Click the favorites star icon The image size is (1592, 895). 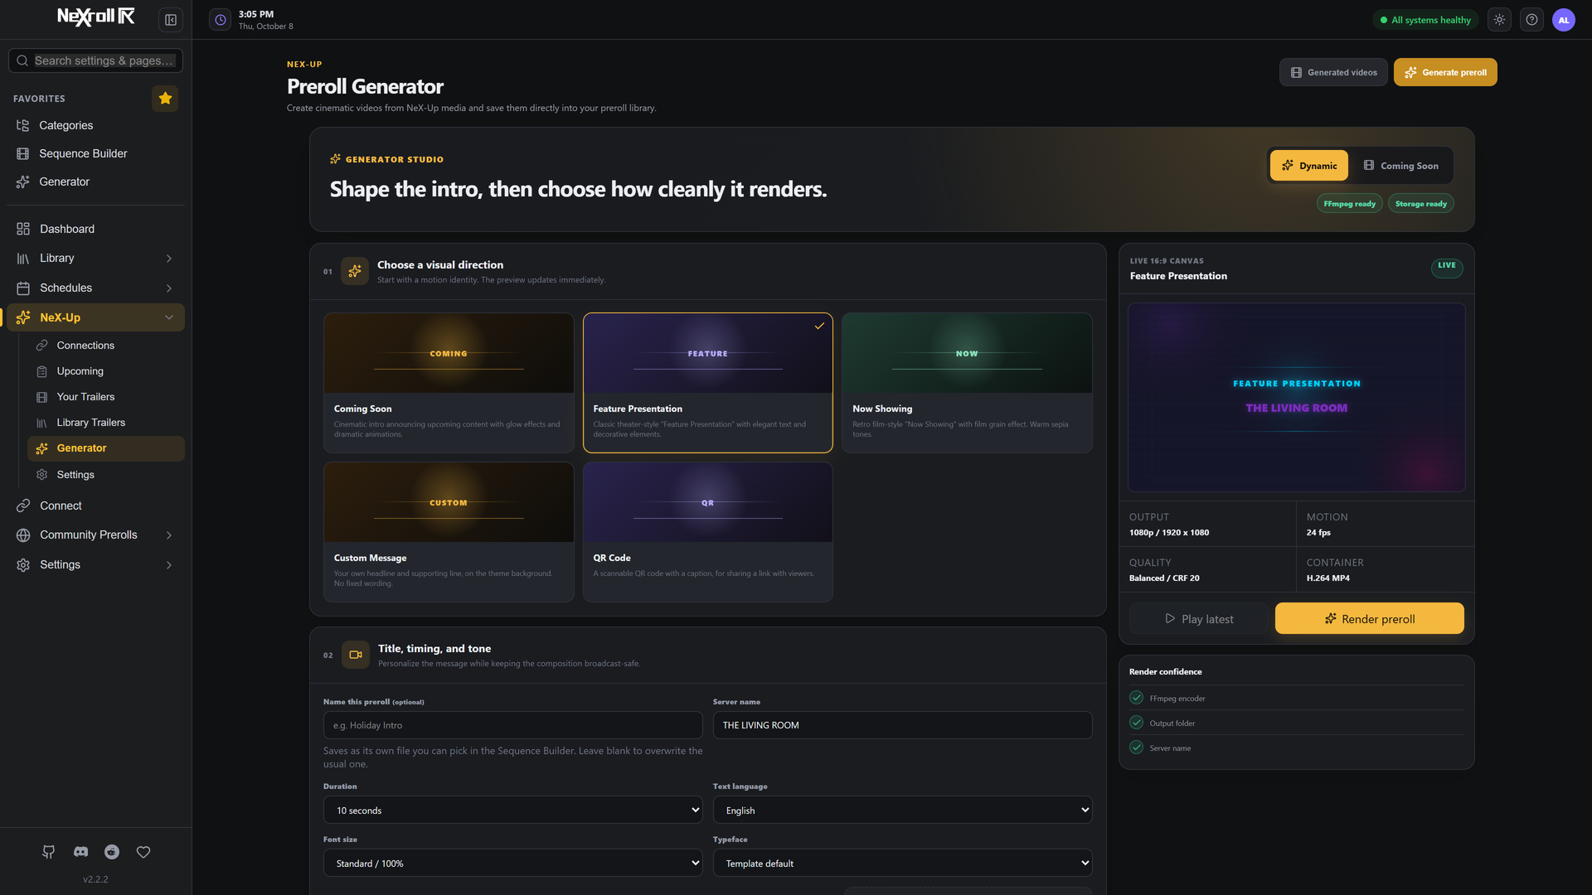click(x=165, y=99)
